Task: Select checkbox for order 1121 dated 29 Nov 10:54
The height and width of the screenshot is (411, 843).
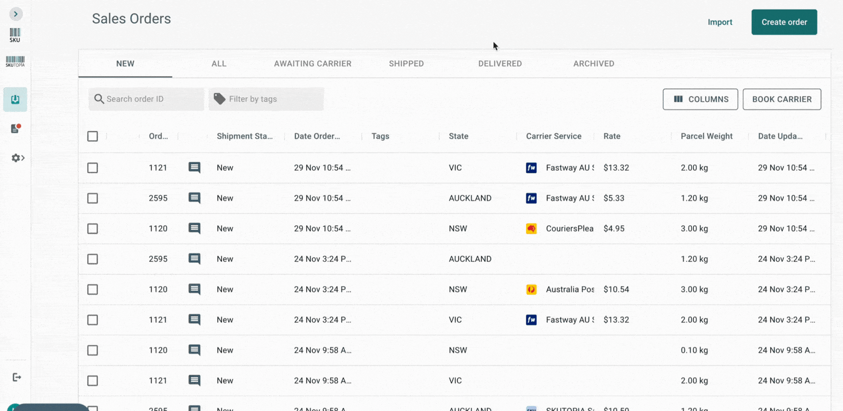Action: pos(92,168)
